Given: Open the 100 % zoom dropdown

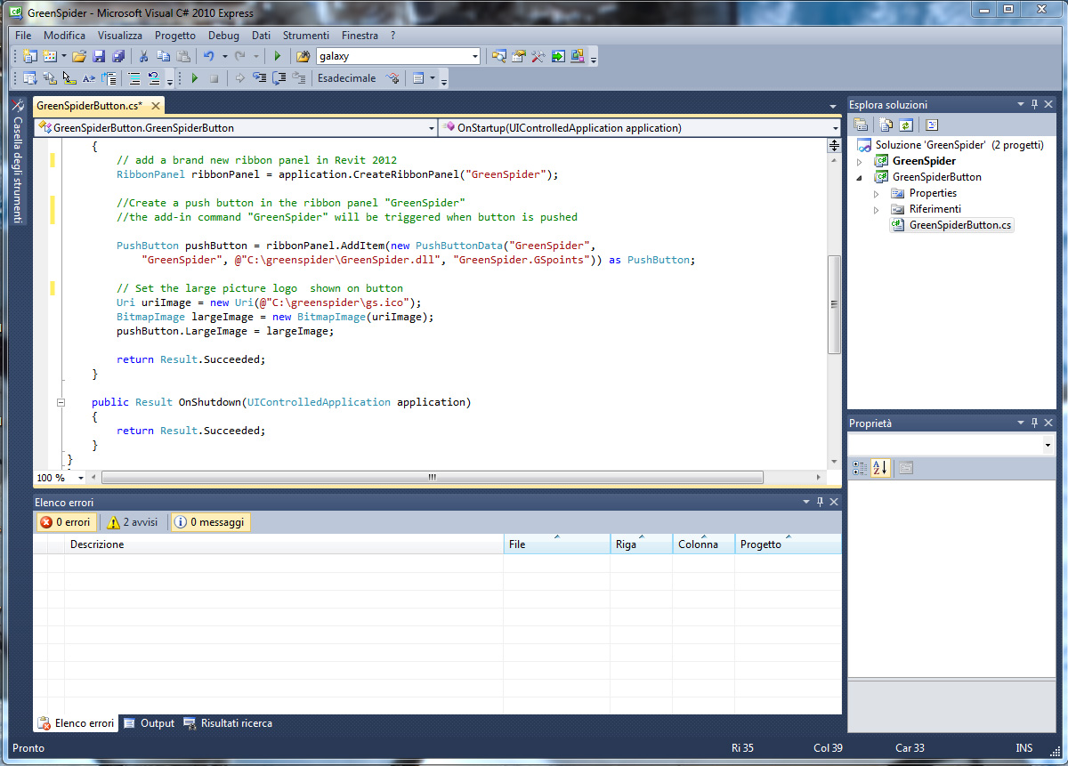Looking at the screenshot, I should 81,478.
